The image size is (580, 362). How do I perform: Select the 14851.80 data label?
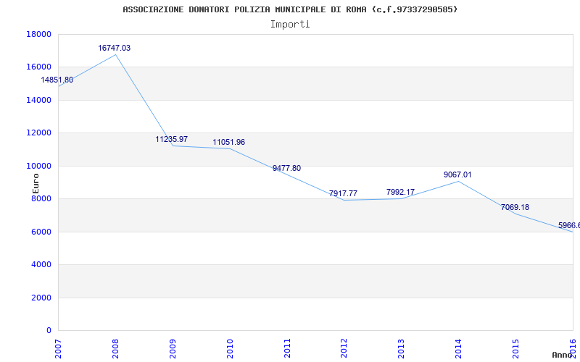(57, 80)
